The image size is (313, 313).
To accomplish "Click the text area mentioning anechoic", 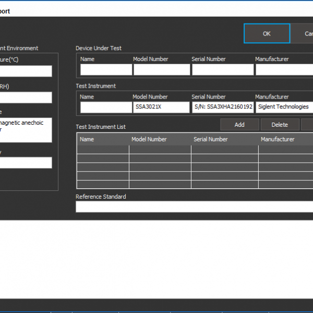I will click(x=26, y=129).
